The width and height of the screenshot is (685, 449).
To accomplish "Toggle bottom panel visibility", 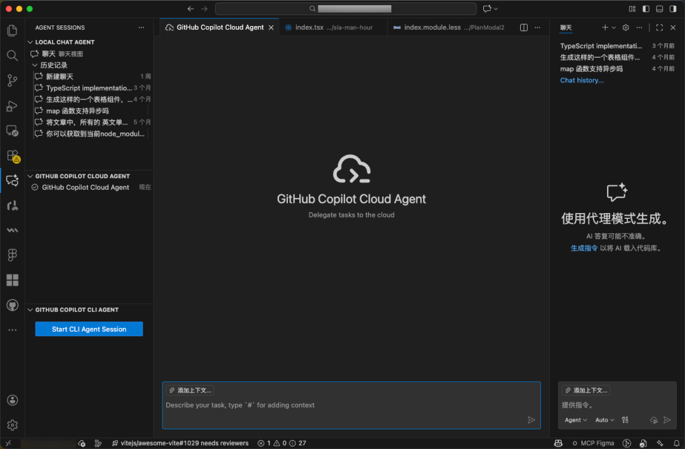I will pos(659,9).
